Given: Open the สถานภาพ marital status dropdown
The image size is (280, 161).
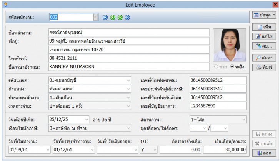Looking at the screenshot, I should tap(244, 120).
